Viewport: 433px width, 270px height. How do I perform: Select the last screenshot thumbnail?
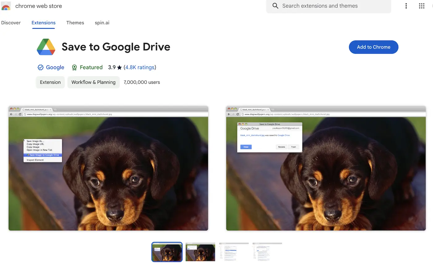pos(267,252)
